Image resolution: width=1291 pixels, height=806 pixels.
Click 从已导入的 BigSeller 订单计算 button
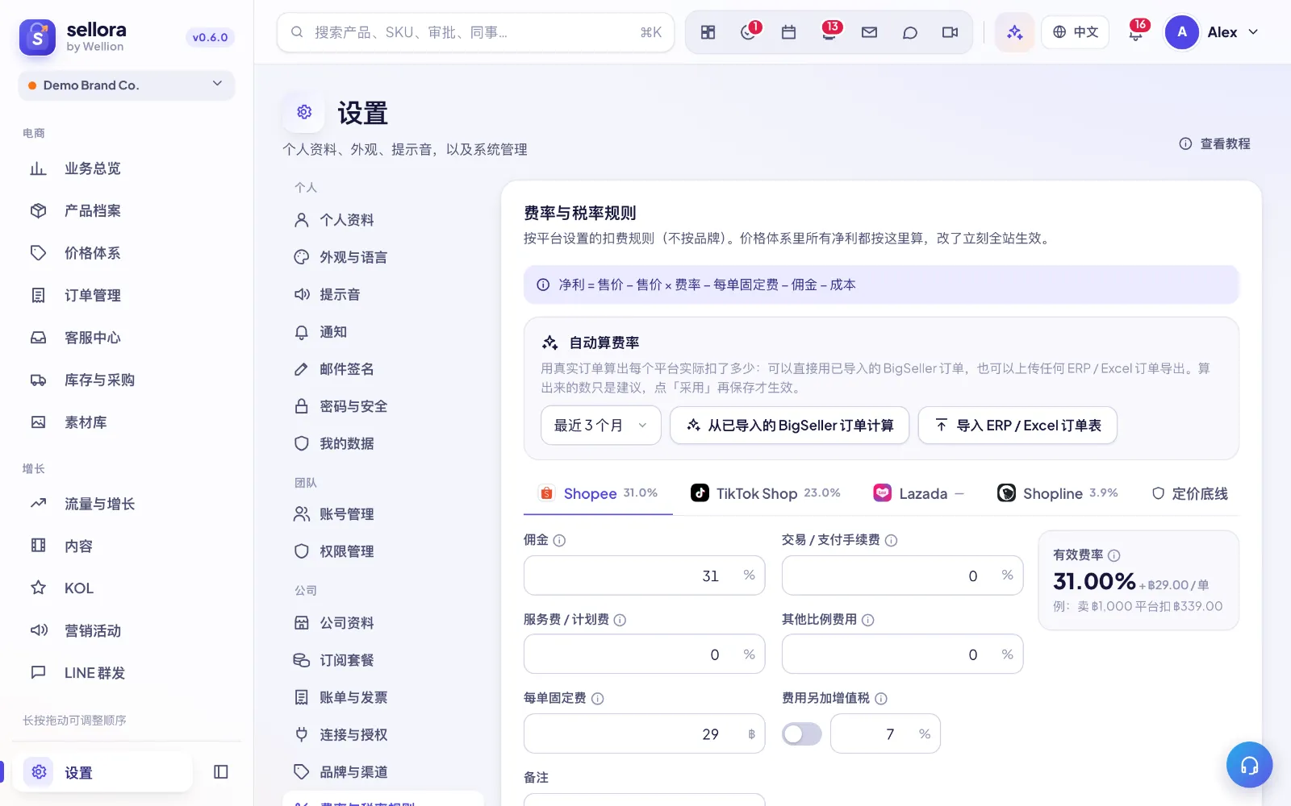coord(790,425)
